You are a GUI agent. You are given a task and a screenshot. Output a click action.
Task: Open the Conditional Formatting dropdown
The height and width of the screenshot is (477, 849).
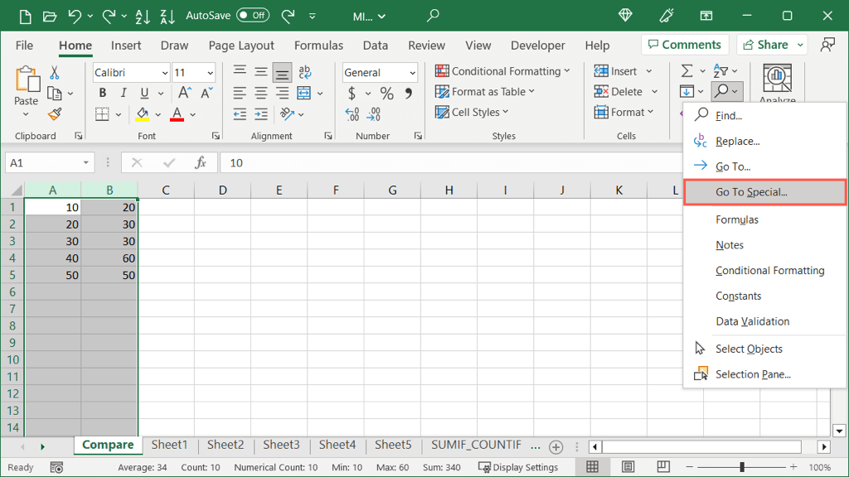point(502,71)
